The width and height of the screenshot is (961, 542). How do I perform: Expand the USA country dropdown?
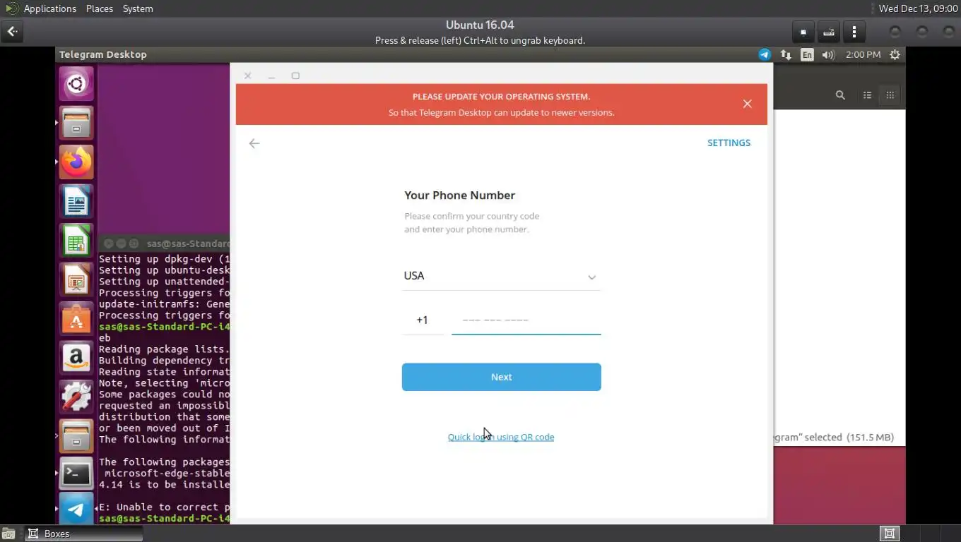pos(501,276)
